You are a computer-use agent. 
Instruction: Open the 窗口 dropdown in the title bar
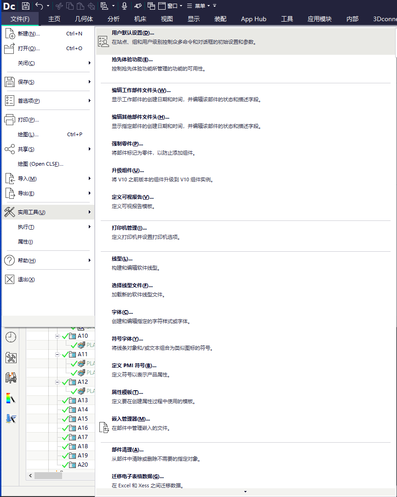tap(171, 6)
